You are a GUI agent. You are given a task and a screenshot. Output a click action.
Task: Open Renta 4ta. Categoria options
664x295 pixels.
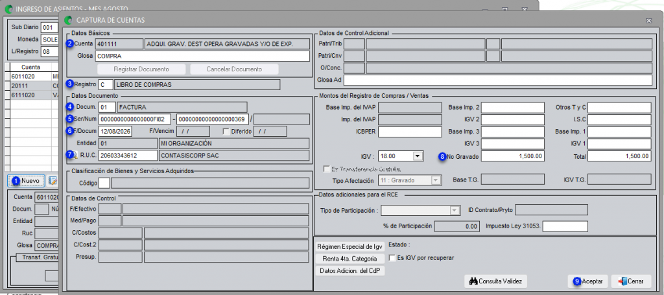[350, 259]
